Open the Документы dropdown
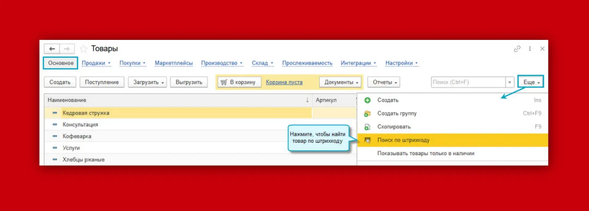 tap(341, 82)
